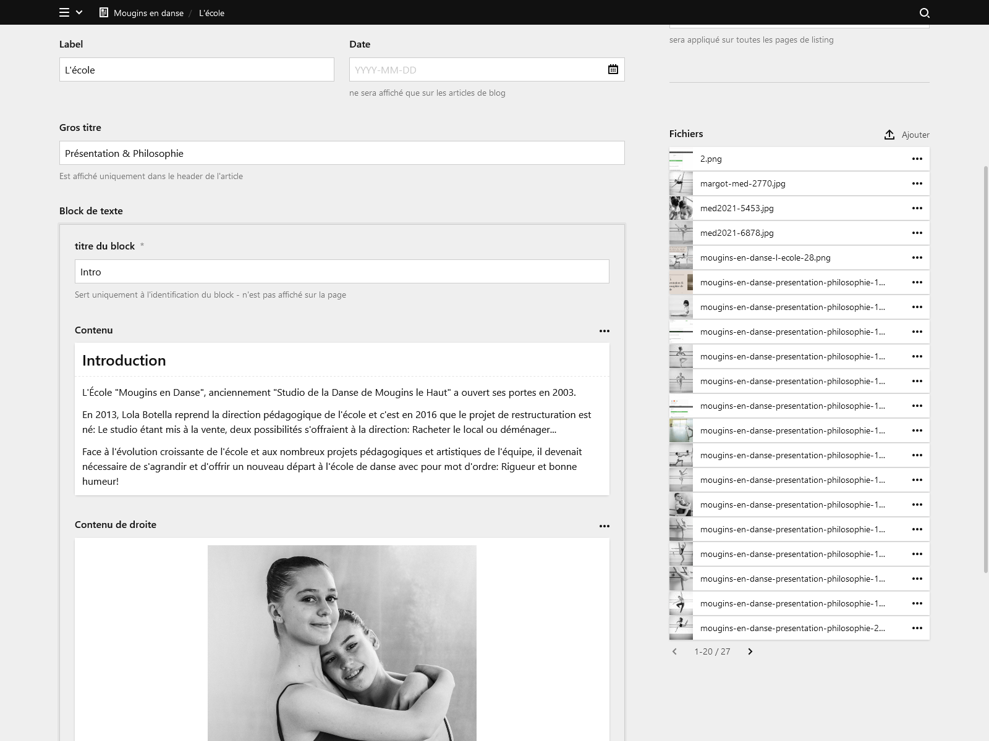Viewport: 989px width, 741px height.
Task: Click the Ajouter button in Fichiers
Action: tap(915, 134)
